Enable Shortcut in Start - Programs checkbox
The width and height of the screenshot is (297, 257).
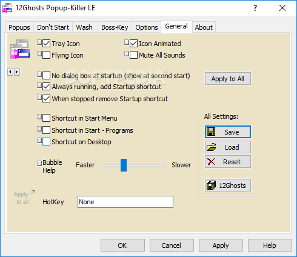click(47, 130)
